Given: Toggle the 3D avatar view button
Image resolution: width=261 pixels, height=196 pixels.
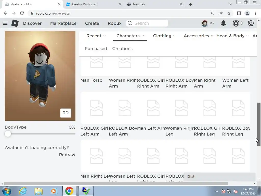Looking at the screenshot, I should tap(66, 113).
